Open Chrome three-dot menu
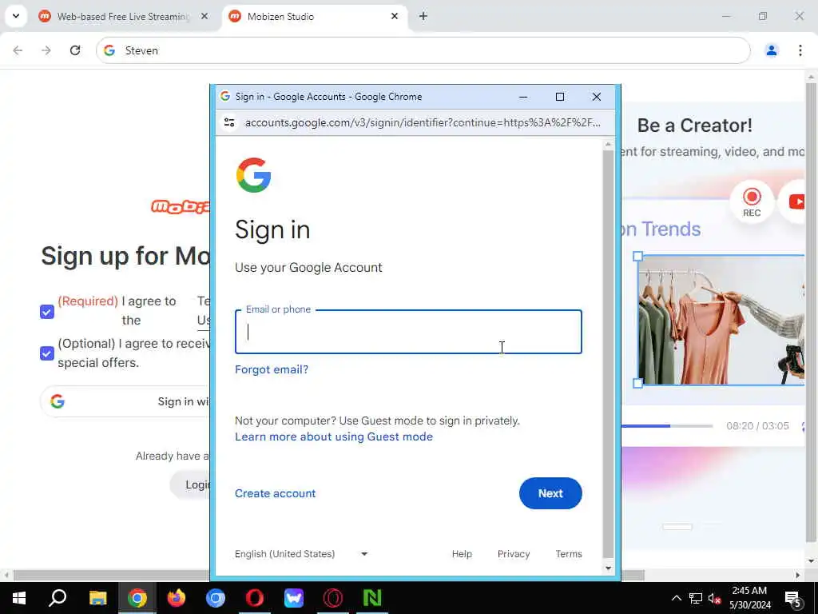Image resolution: width=818 pixels, height=614 pixels. click(x=800, y=50)
